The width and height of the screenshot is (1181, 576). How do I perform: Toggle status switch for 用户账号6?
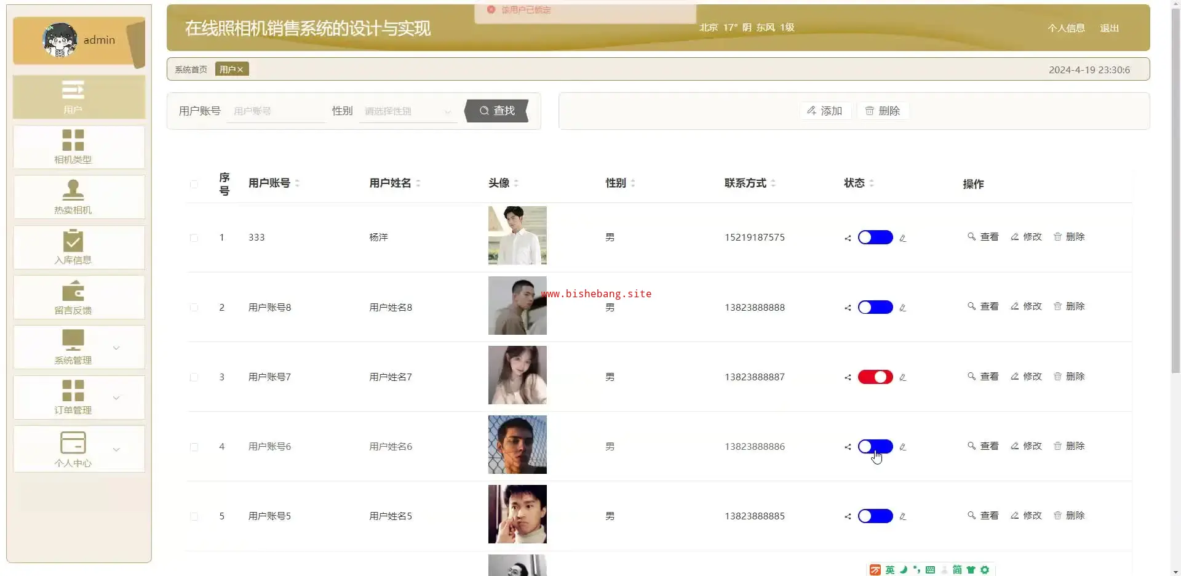875,446
